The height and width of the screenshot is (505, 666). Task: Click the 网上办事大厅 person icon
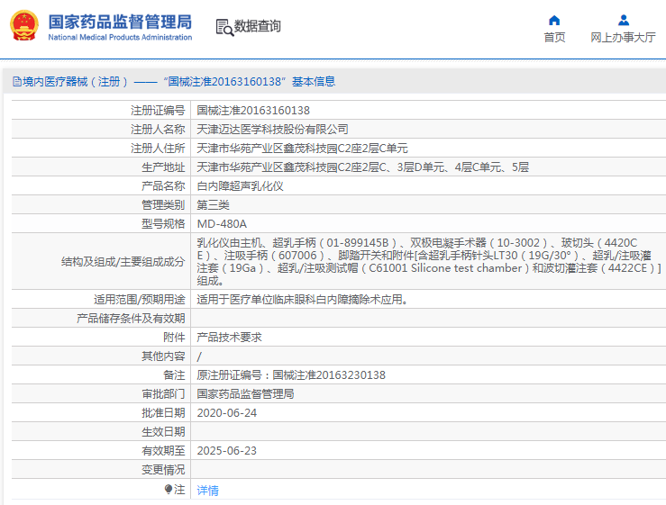point(623,20)
